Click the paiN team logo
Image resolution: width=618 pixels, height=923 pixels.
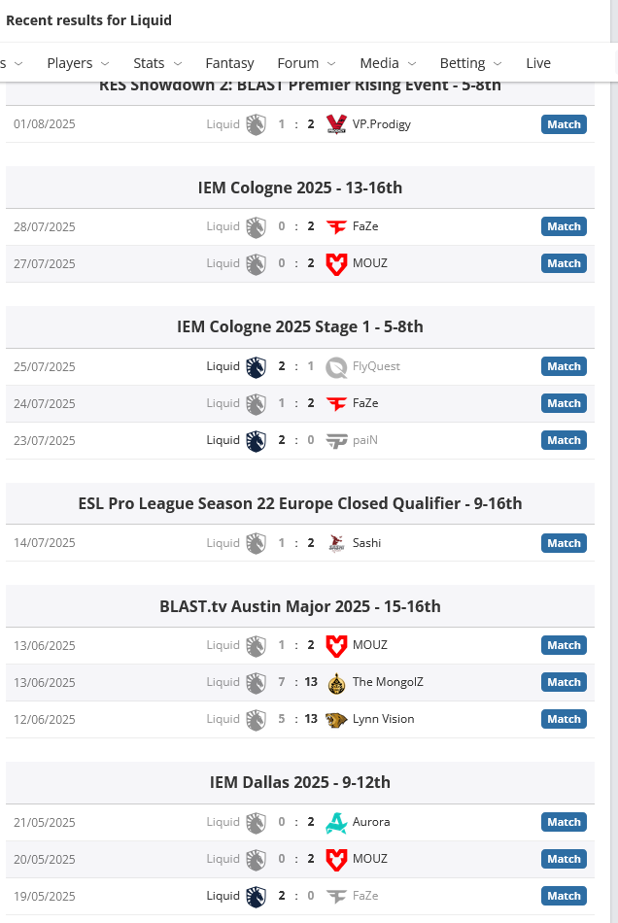[336, 440]
